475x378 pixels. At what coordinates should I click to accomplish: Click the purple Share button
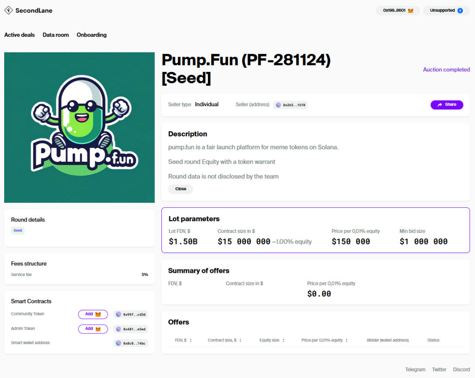tap(447, 105)
